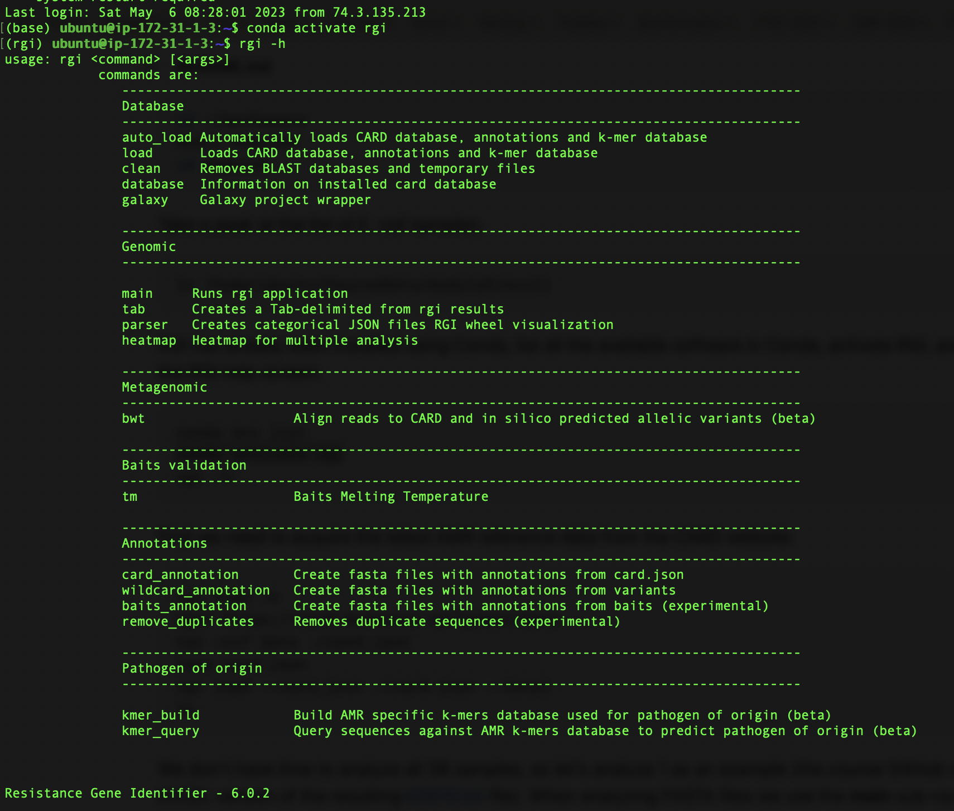Click the 'conda activate rgi' command text

point(316,28)
